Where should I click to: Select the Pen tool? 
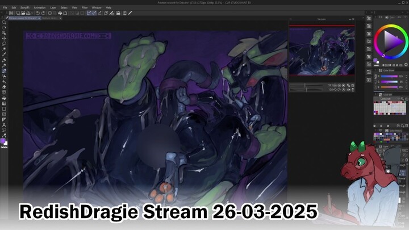coord(4,60)
